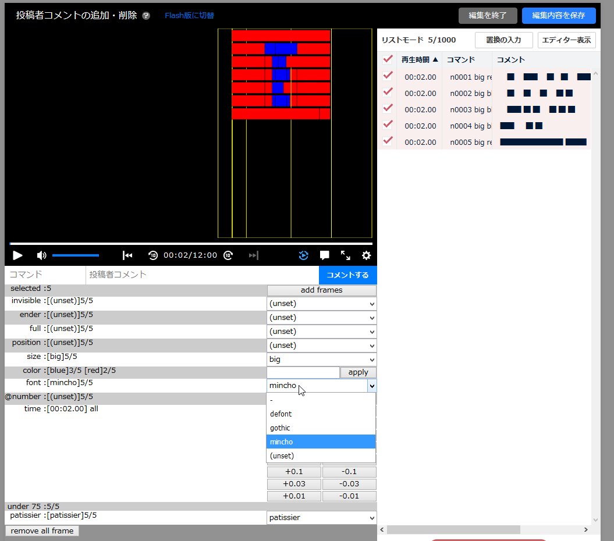Switch to Flash version link
The width and height of the screenshot is (614, 541).
[x=189, y=15]
